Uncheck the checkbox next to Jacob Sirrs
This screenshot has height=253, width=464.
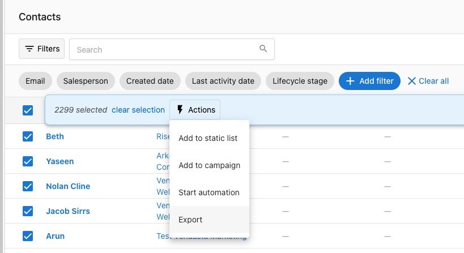pyautogui.click(x=28, y=211)
